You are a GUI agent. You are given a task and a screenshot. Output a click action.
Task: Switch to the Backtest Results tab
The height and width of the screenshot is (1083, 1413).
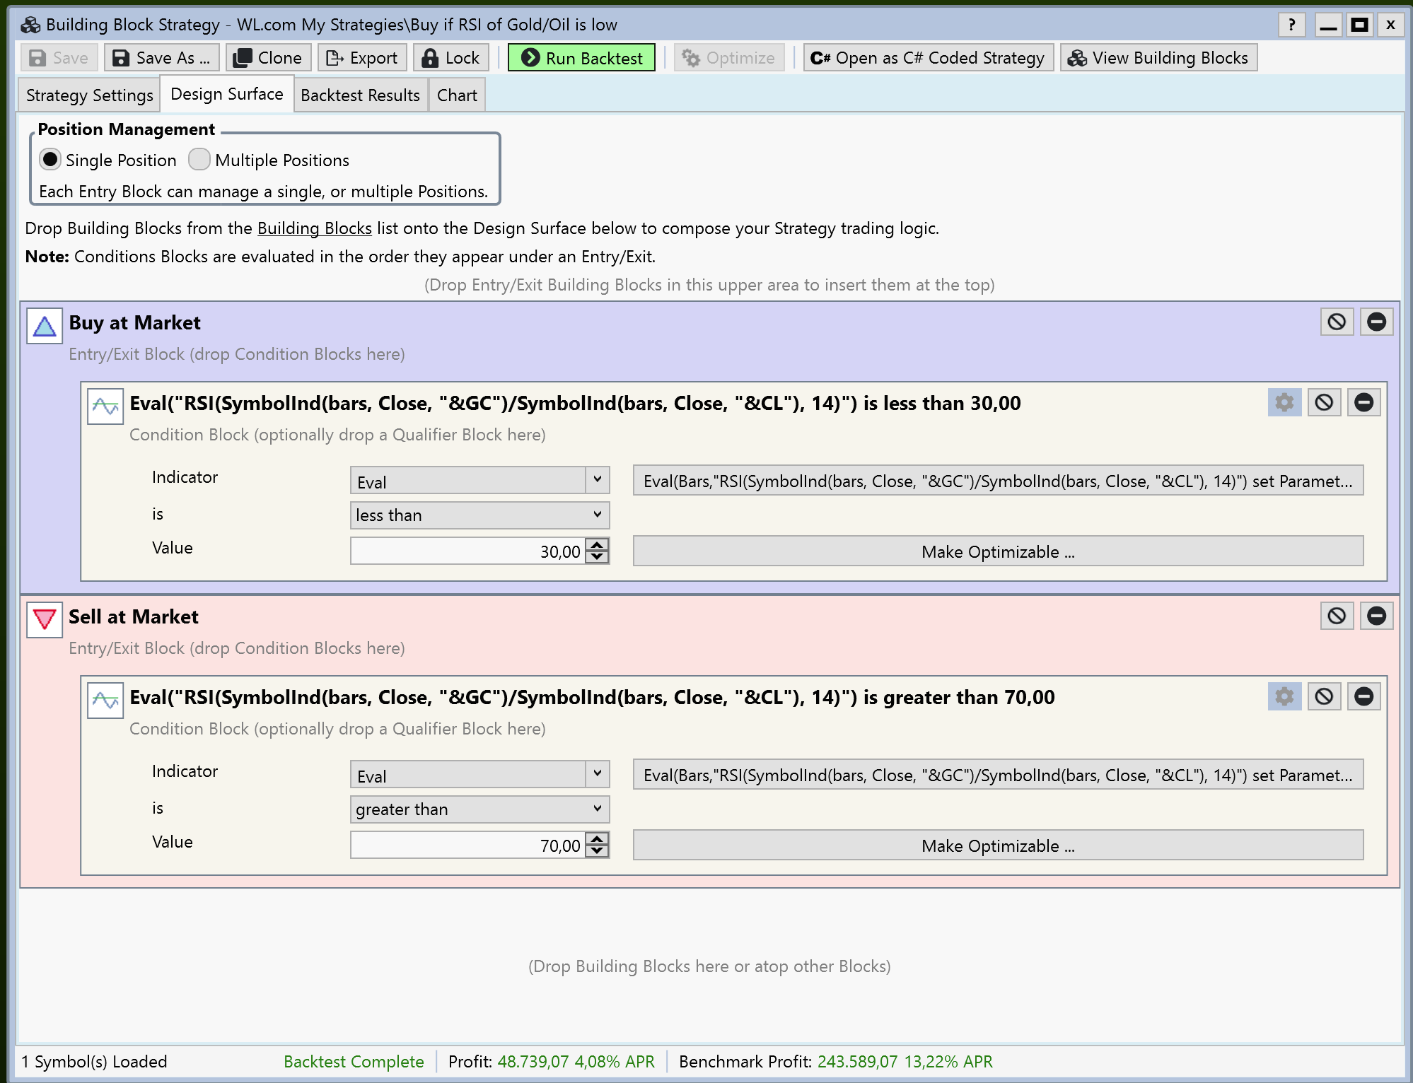click(360, 95)
